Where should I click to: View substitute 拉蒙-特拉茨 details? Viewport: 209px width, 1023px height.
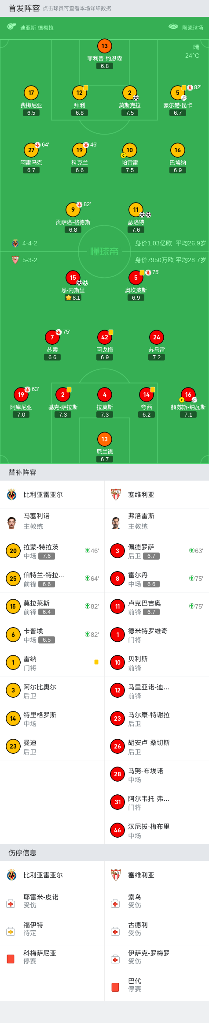(x=52, y=551)
